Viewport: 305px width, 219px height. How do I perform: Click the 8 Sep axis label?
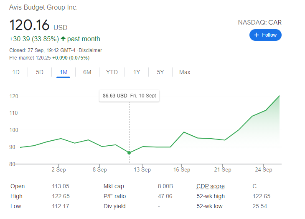pyautogui.click(x=99, y=170)
